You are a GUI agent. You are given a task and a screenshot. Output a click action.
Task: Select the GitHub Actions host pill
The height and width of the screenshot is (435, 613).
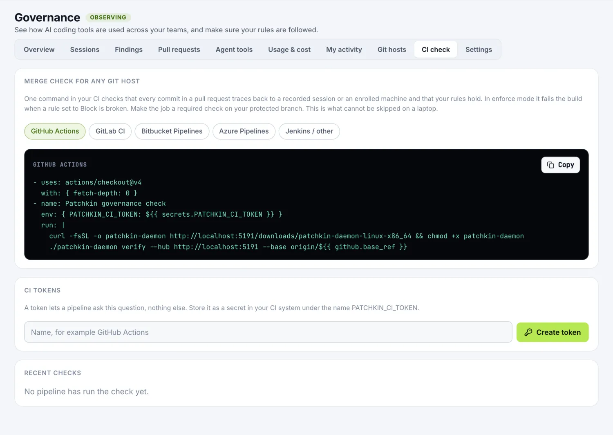tap(55, 131)
